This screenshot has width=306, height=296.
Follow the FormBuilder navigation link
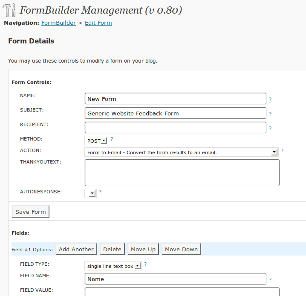[x=58, y=23]
